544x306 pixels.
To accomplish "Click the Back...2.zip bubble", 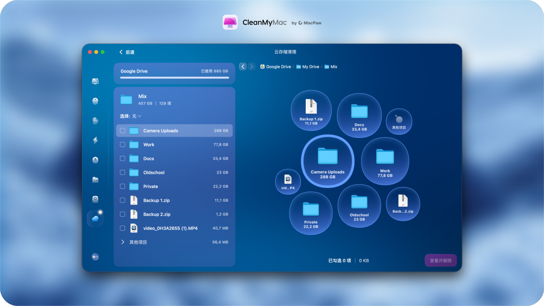I will click(403, 204).
